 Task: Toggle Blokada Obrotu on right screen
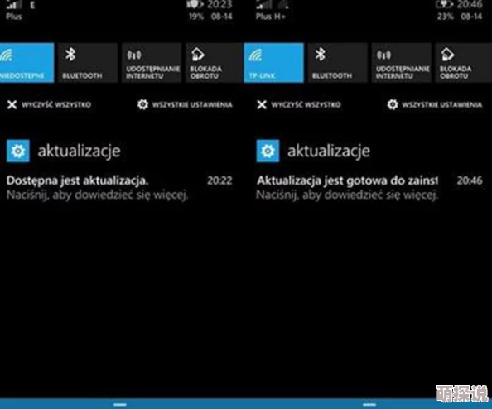point(464,63)
